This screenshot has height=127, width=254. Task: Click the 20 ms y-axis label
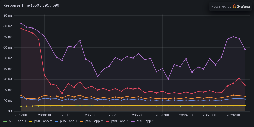pos(8,90)
